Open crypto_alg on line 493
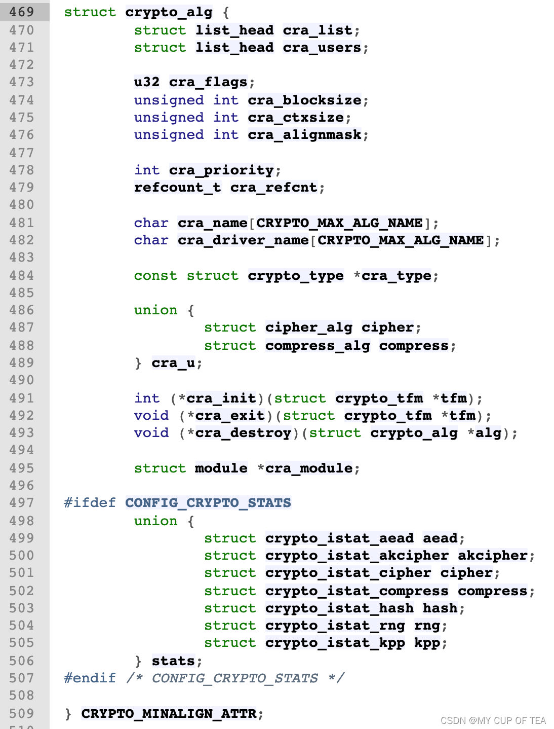 pos(414,433)
